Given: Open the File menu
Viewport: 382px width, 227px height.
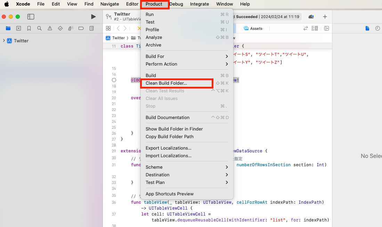Looking at the screenshot, I should tap(41, 4).
